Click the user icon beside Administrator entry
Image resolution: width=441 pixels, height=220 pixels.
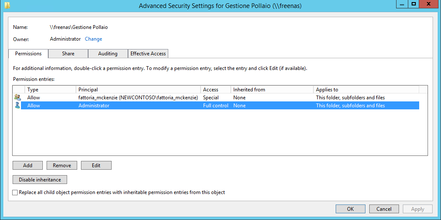point(17,106)
